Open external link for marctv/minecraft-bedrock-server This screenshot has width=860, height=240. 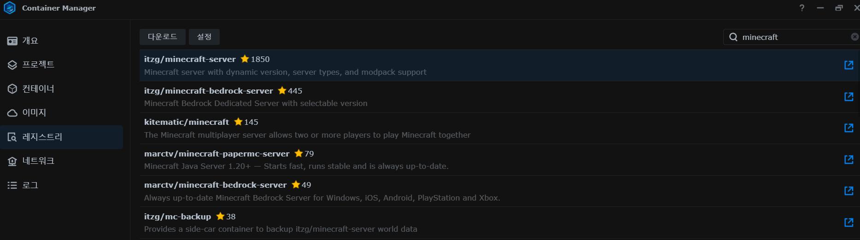(x=848, y=191)
